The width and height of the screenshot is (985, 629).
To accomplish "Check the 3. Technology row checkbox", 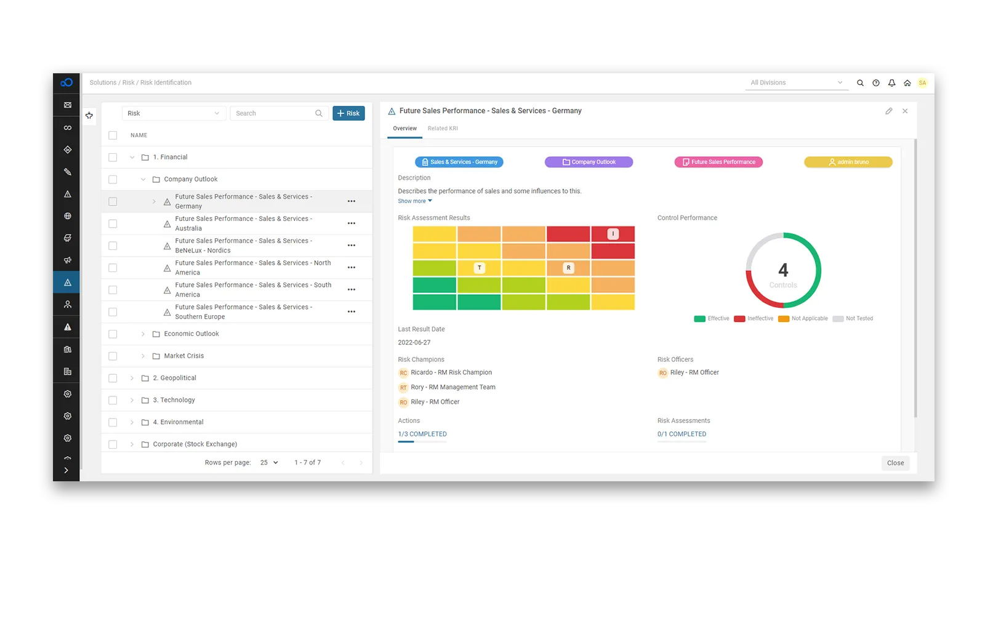I will pyautogui.click(x=113, y=401).
